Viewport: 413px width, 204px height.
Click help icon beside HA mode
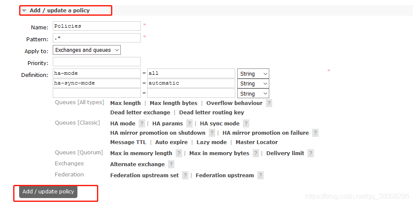[142, 124]
